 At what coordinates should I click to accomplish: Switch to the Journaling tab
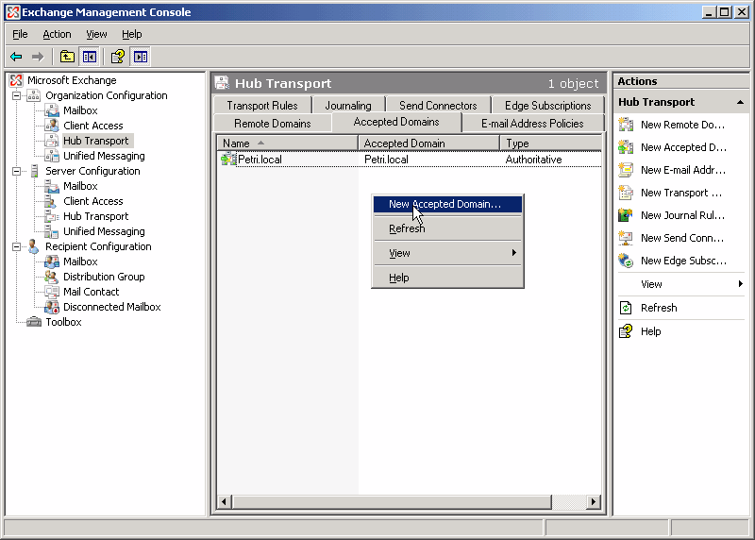[348, 106]
